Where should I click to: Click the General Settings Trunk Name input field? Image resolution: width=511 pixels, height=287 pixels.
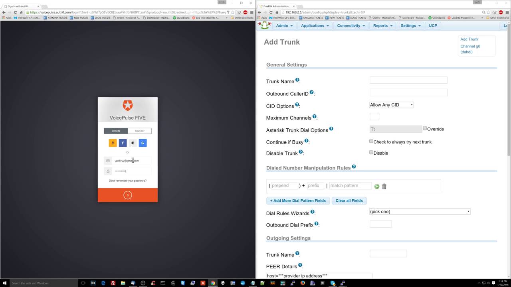(408, 80)
